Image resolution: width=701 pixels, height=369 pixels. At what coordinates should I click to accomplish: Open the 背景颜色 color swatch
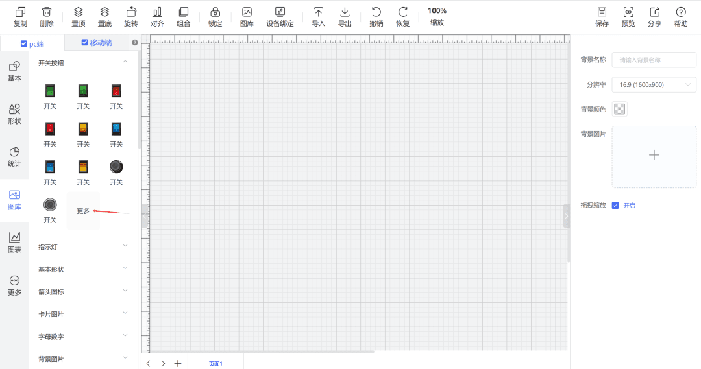tap(619, 109)
